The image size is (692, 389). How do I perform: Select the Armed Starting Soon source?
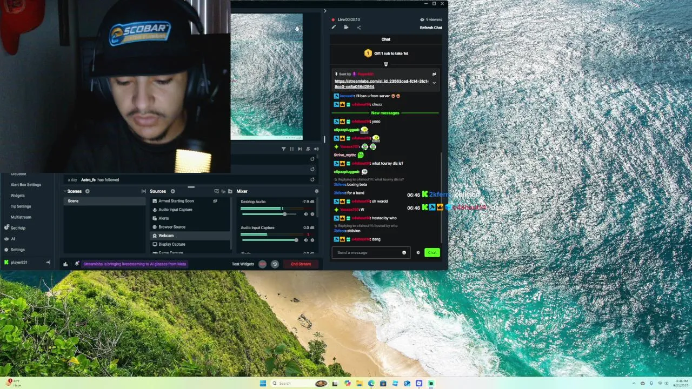tap(191, 201)
